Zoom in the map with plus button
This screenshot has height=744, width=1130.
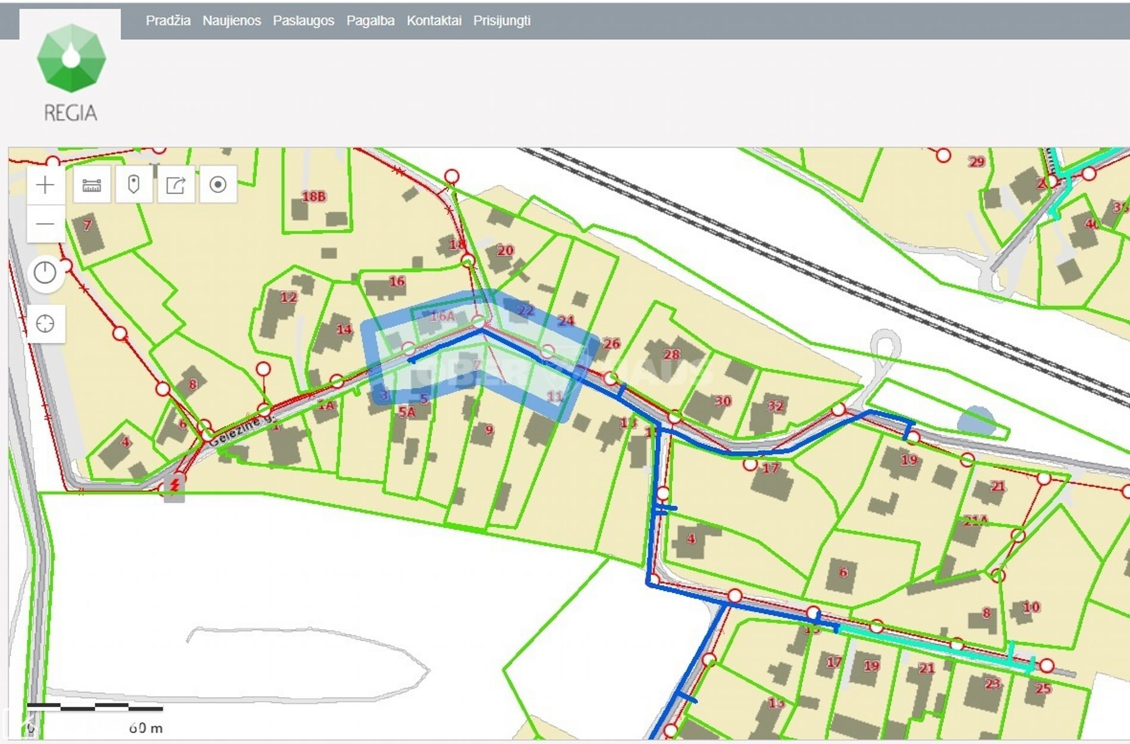click(x=45, y=185)
